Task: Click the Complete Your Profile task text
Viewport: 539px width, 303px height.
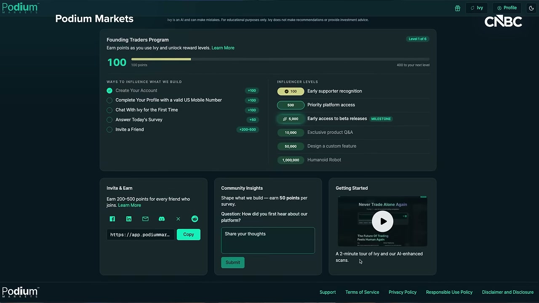Action: pos(168,100)
